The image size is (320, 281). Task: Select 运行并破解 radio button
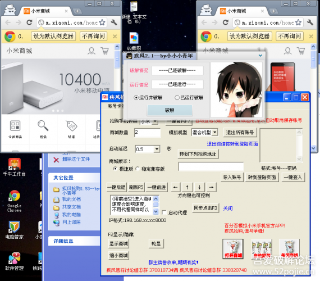click(136, 98)
